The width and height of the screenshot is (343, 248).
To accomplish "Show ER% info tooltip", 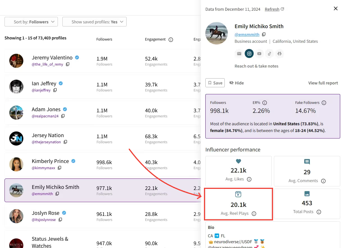I will pyautogui.click(x=265, y=103).
